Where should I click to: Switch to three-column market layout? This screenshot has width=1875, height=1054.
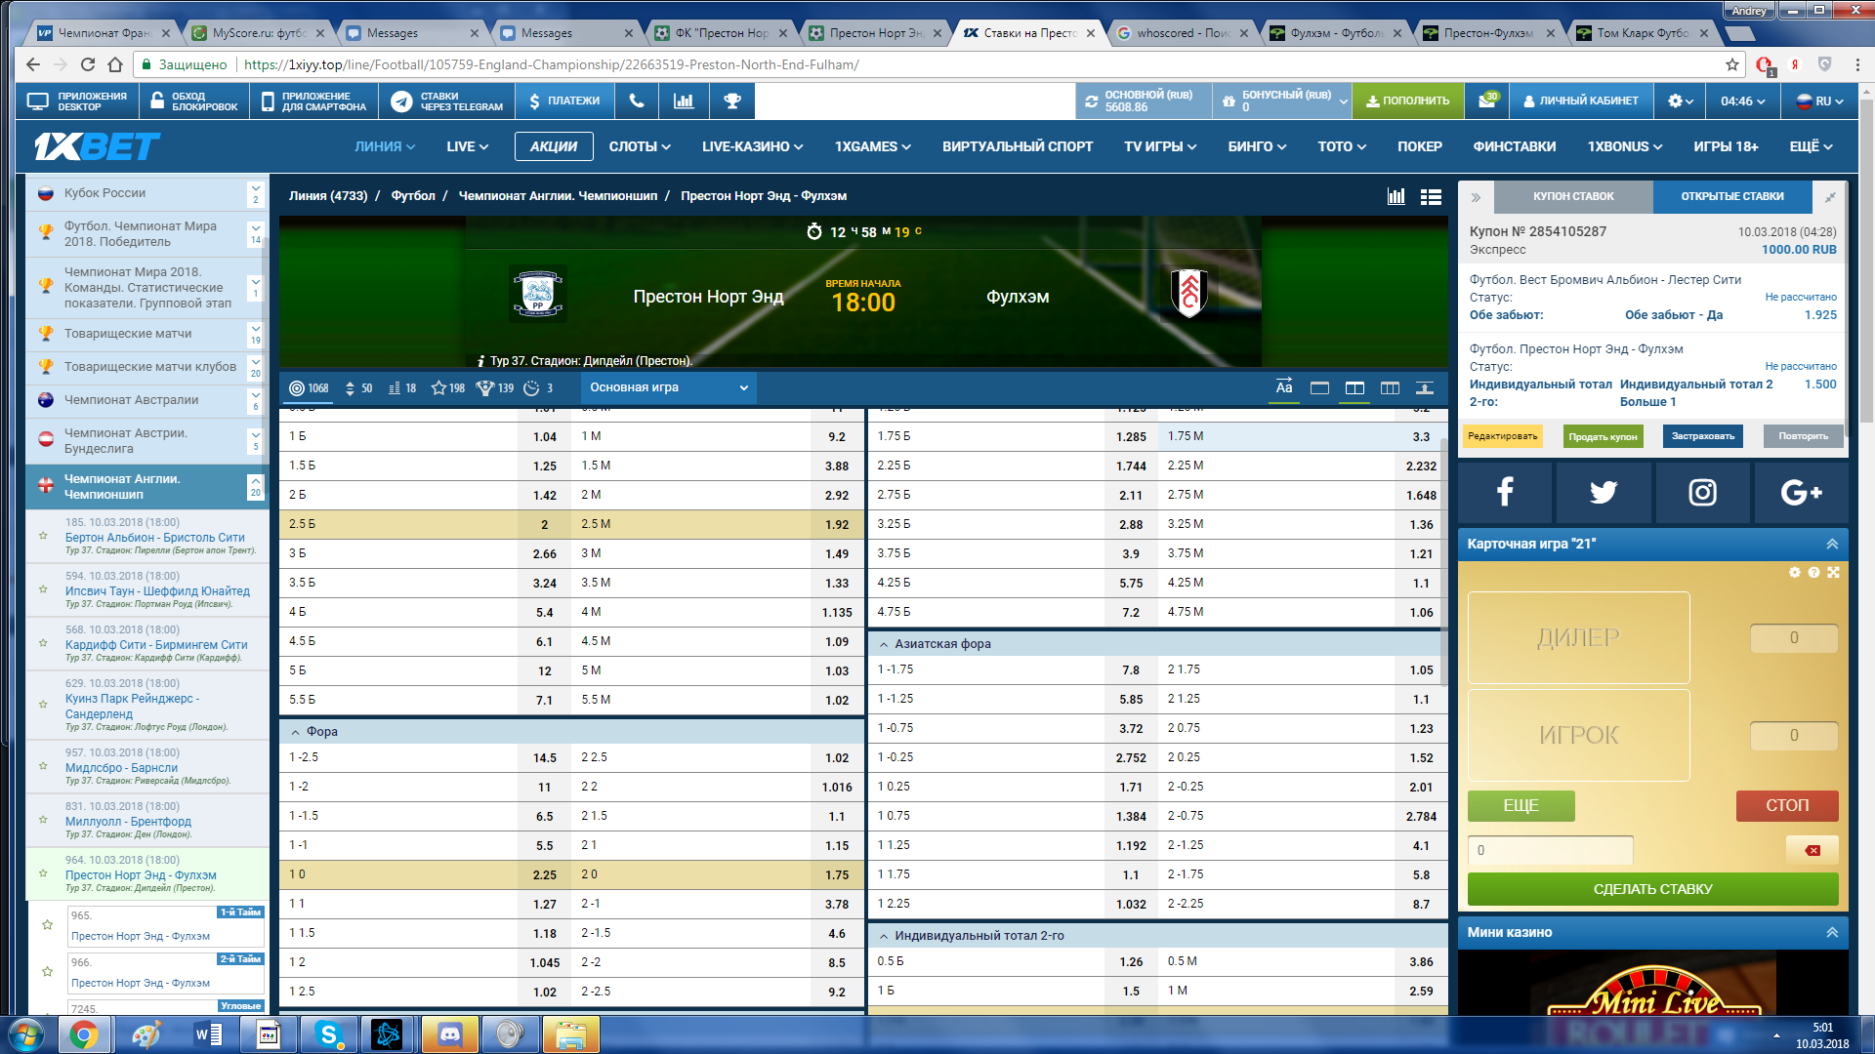coord(1390,388)
